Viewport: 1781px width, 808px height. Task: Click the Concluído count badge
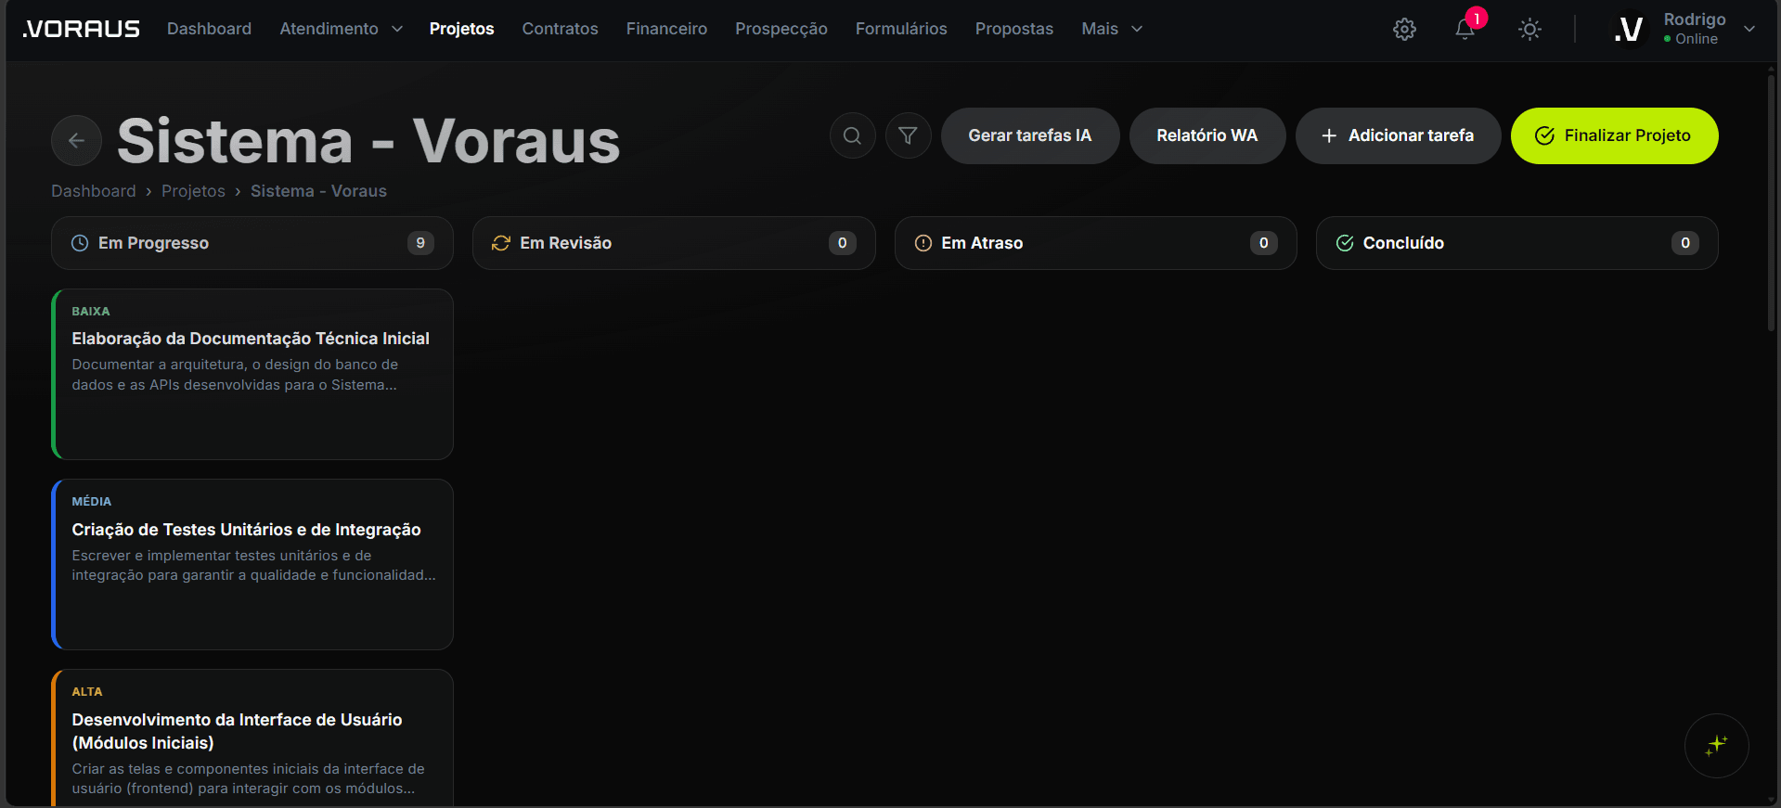coord(1685,243)
